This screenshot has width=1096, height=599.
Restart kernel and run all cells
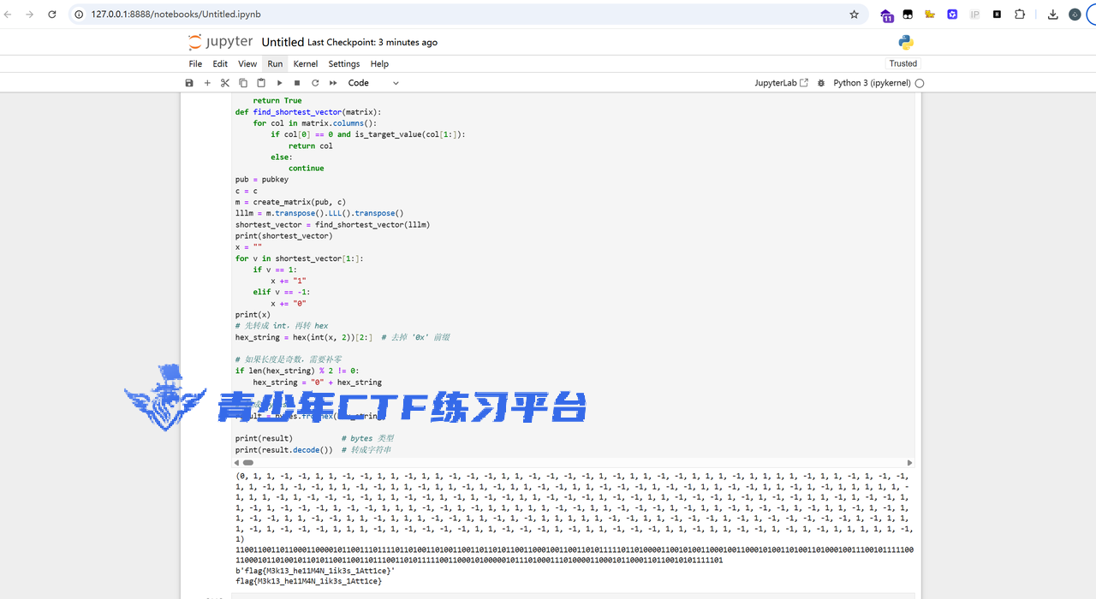[x=333, y=83]
